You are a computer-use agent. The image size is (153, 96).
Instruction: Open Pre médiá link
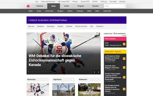pyautogui.click(x=113, y=2)
